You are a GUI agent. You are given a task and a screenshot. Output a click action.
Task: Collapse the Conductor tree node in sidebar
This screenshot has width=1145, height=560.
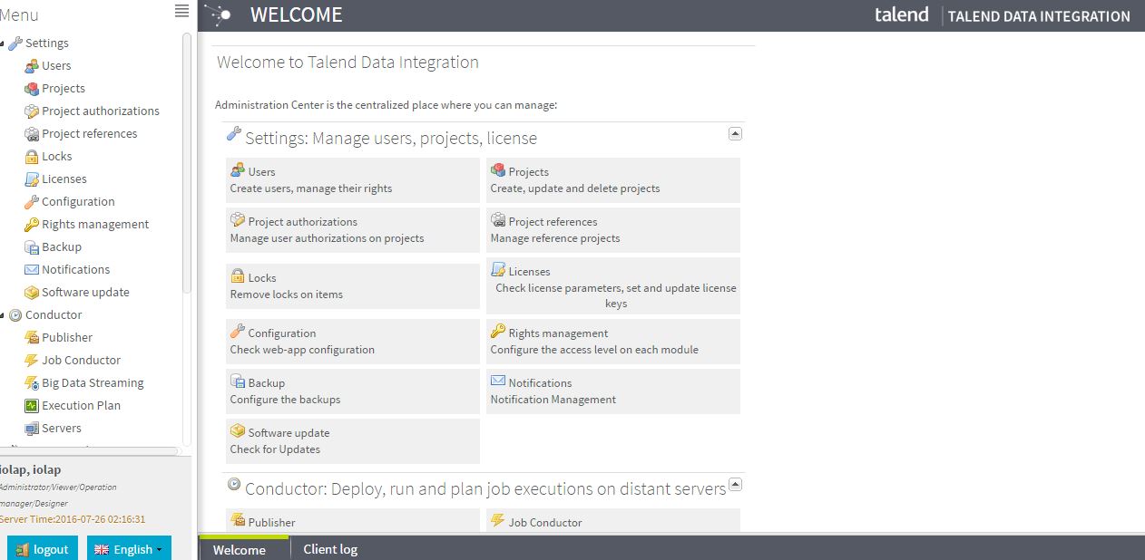[x=3, y=315]
